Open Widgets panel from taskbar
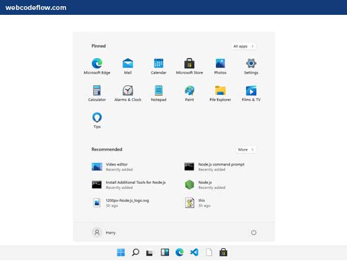347x267 pixels. pyautogui.click(x=165, y=252)
